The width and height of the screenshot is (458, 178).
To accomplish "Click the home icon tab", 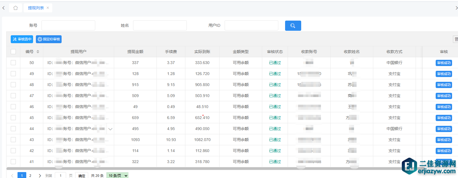I will coord(16,8).
